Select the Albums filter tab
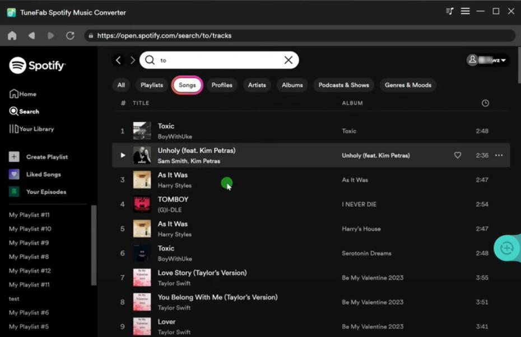Screen dimensions: 521x337 coord(292,85)
